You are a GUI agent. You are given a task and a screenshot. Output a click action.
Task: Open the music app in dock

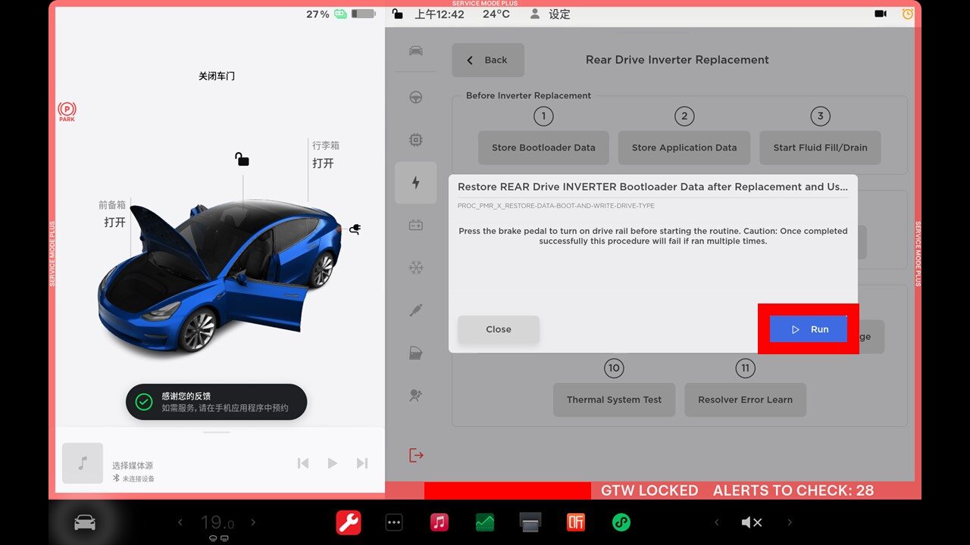tap(439, 522)
